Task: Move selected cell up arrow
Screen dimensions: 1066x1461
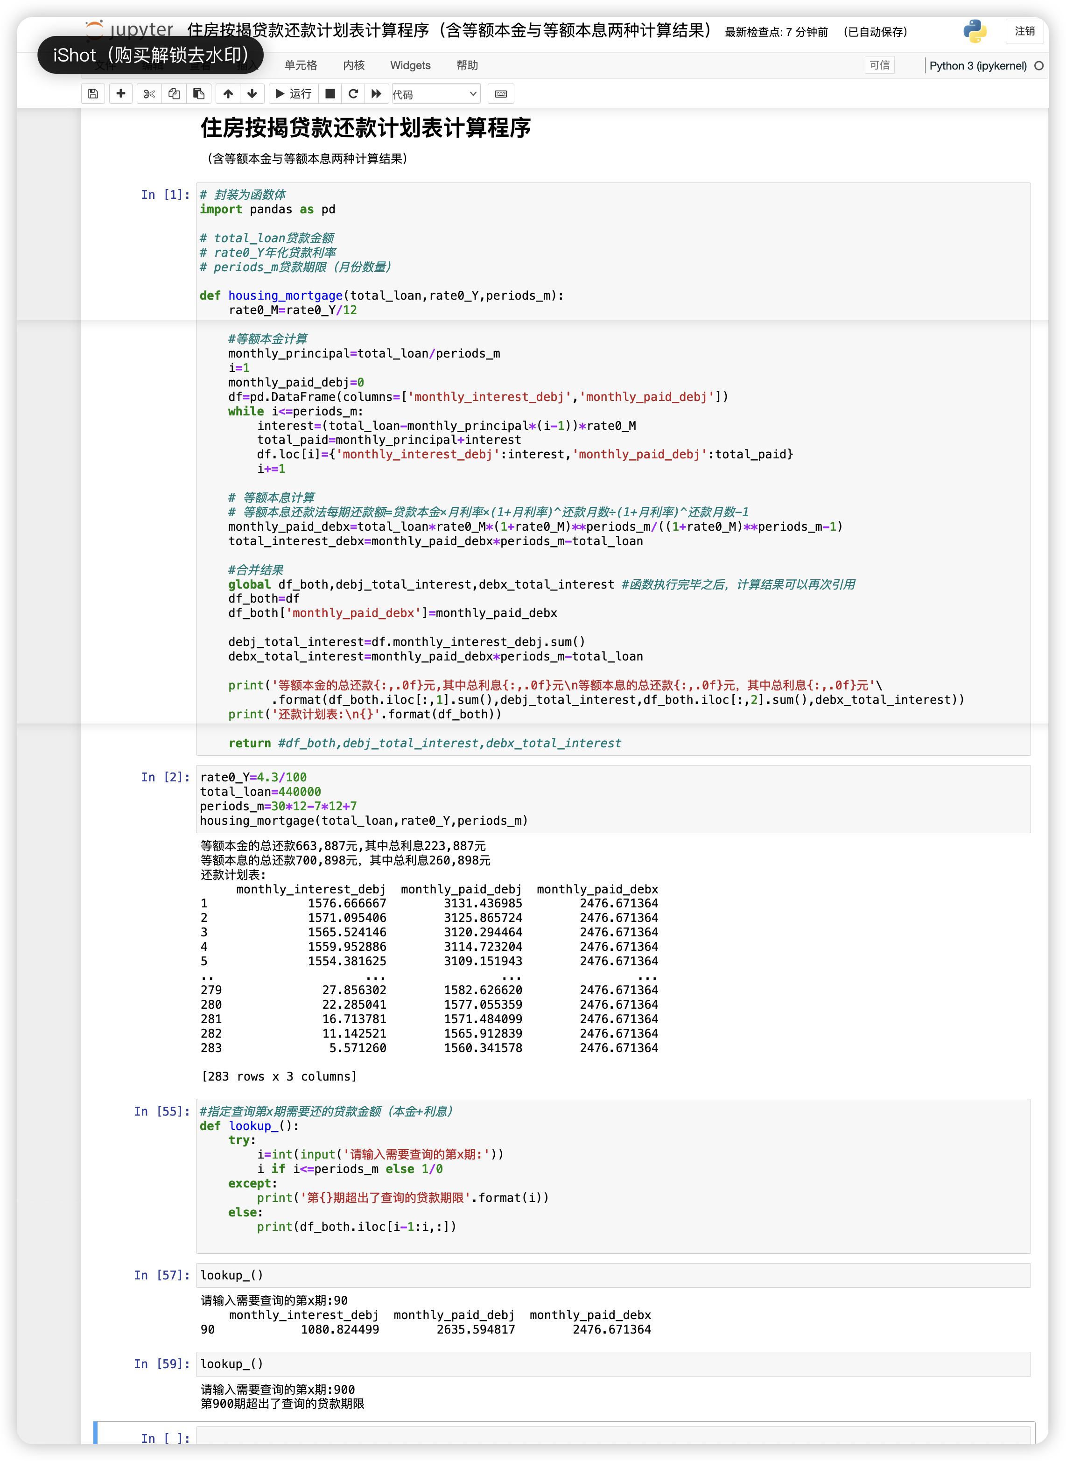Action: [228, 93]
